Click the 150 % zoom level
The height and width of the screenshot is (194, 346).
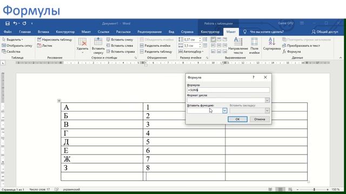click(336, 189)
